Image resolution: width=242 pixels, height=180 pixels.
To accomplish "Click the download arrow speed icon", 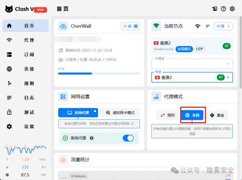I will coord(7,167).
